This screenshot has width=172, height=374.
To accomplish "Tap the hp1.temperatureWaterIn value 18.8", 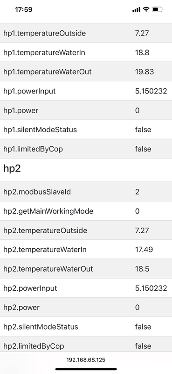I will point(142,52).
